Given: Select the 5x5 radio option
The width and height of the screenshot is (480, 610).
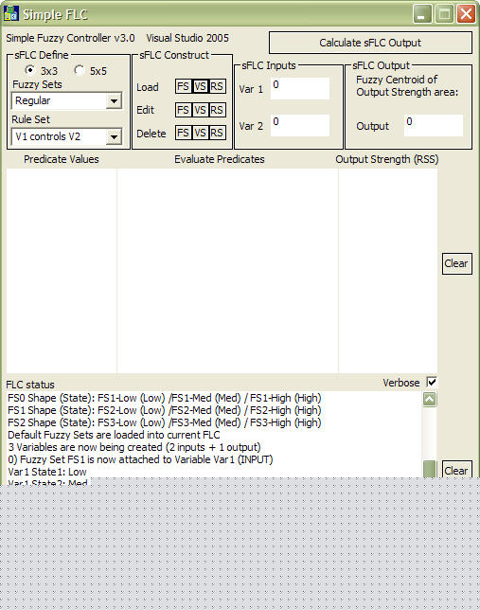Looking at the screenshot, I should click(80, 70).
